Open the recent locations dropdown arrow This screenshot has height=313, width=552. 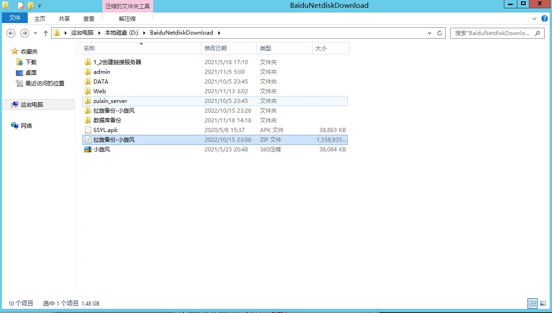35,33
